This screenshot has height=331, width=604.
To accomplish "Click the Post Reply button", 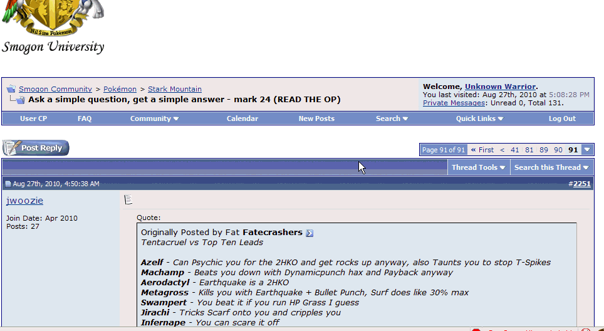I will 36,148.
